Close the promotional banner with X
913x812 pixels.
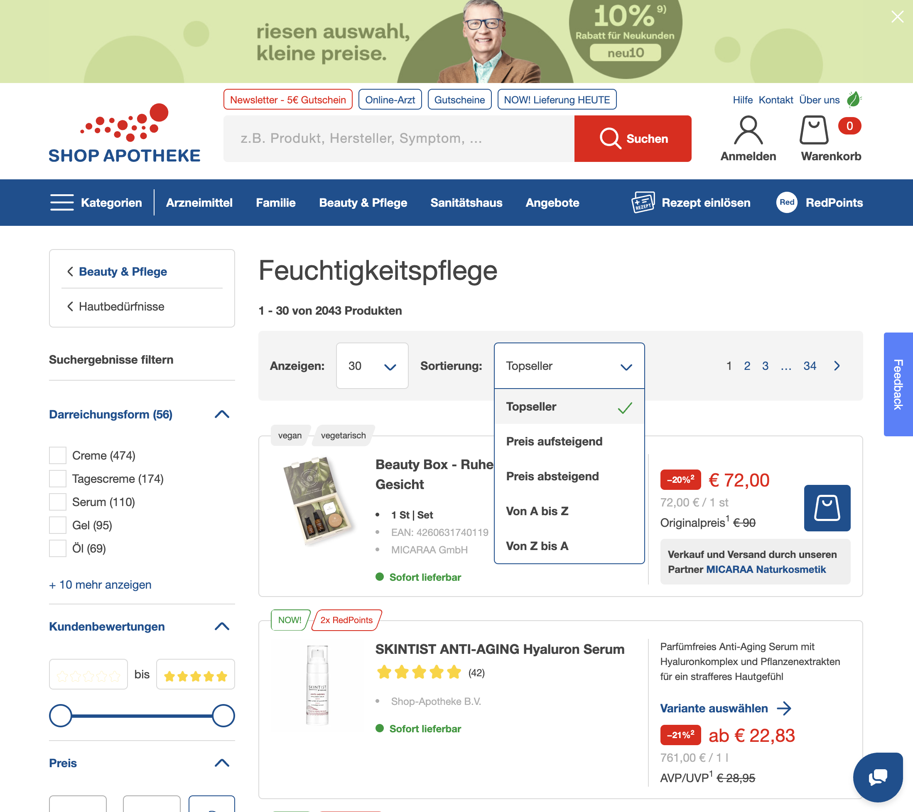(x=897, y=17)
